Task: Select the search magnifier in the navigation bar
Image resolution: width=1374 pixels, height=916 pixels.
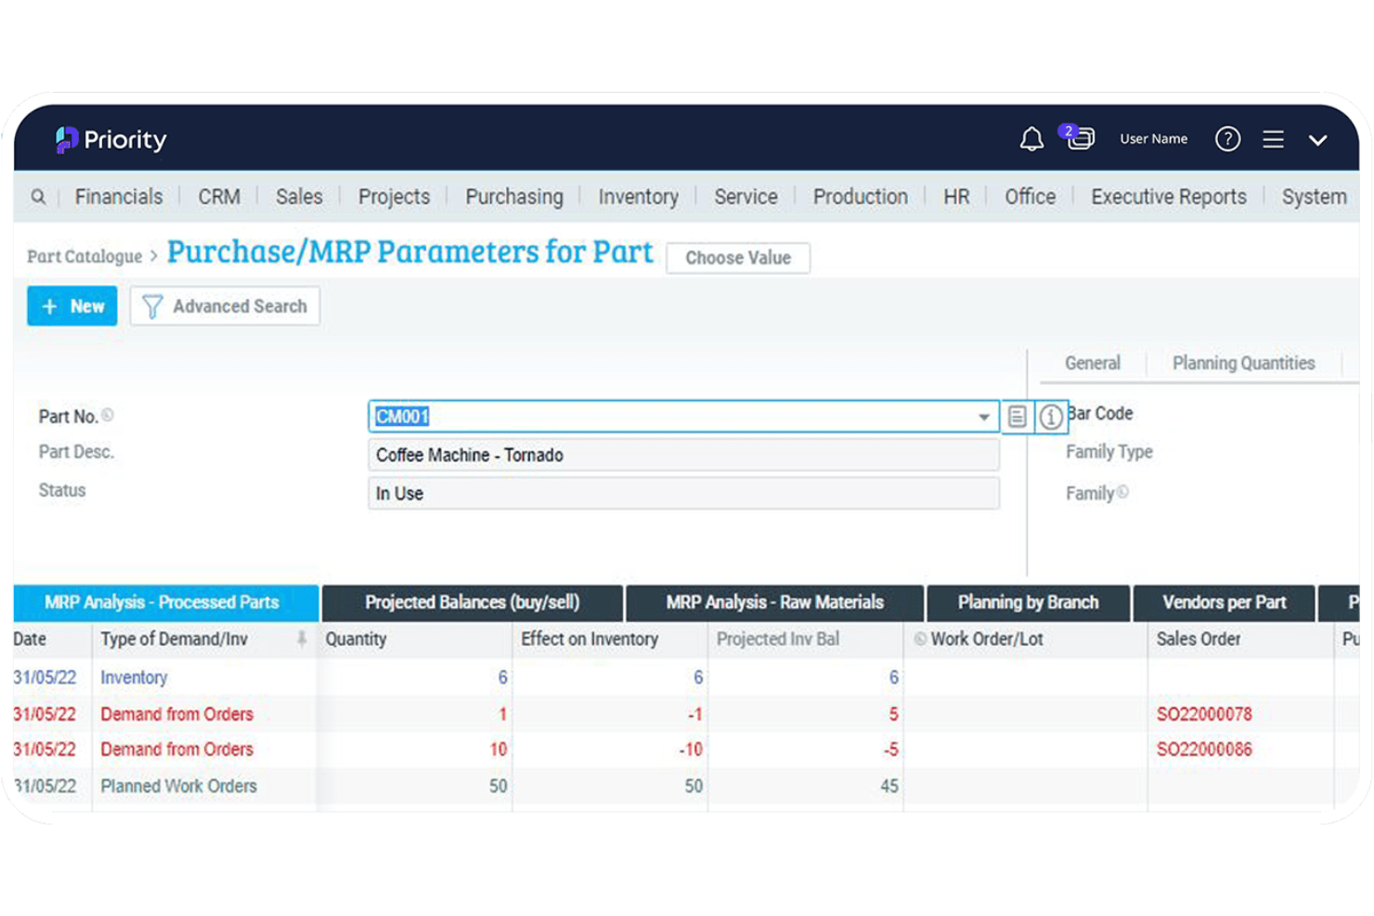Action: point(38,197)
